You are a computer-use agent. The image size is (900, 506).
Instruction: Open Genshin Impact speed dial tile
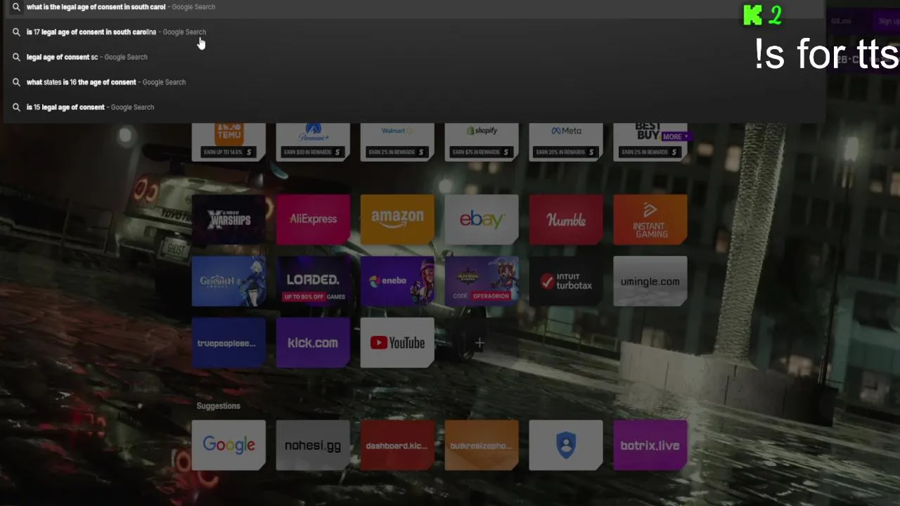tap(229, 281)
